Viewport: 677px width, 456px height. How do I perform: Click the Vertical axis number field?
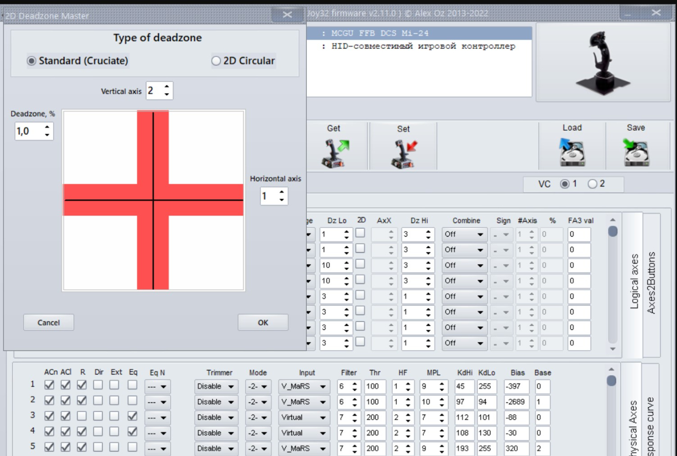(154, 91)
